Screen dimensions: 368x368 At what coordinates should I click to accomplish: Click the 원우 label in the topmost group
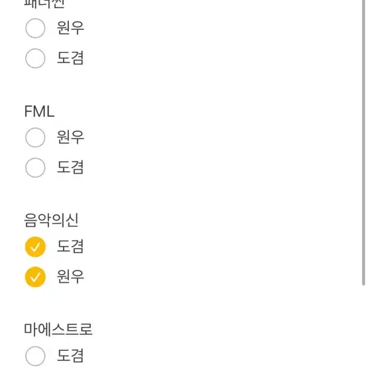point(70,28)
